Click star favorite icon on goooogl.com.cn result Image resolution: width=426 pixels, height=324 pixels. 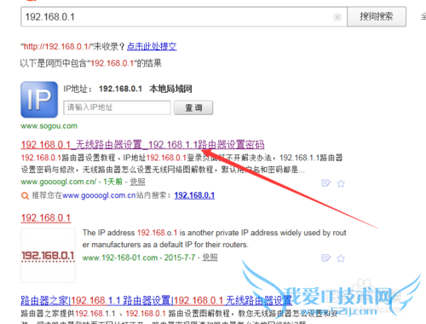click(x=341, y=183)
